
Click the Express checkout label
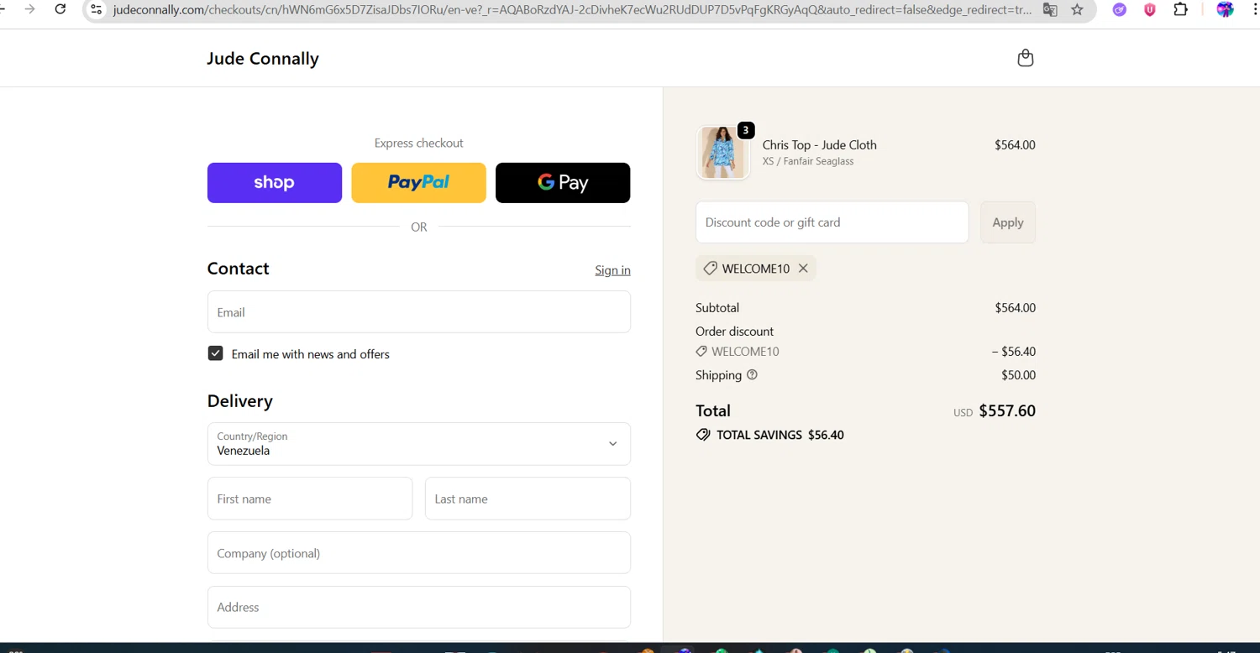click(418, 144)
